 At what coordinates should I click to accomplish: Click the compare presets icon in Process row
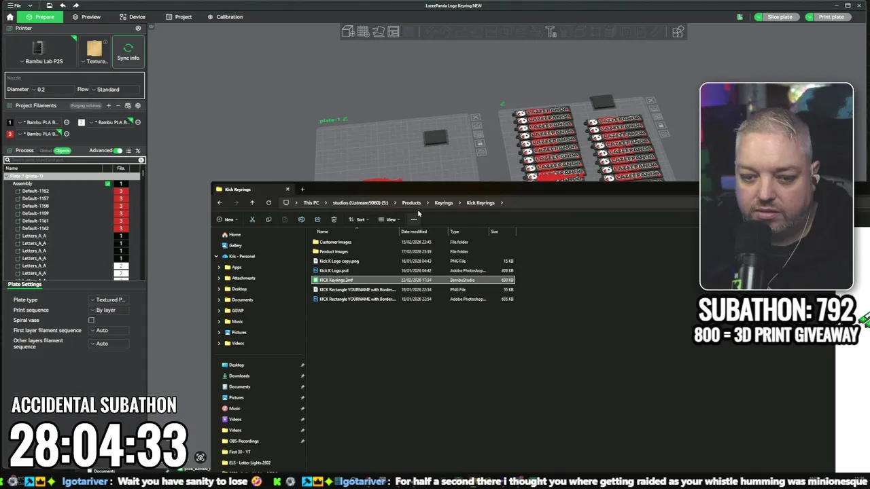[x=138, y=151]
